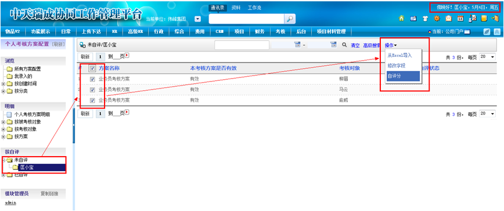
Task: Expand the 按分类 tree node
Action: pyautogui.click(x=3, y=91)
